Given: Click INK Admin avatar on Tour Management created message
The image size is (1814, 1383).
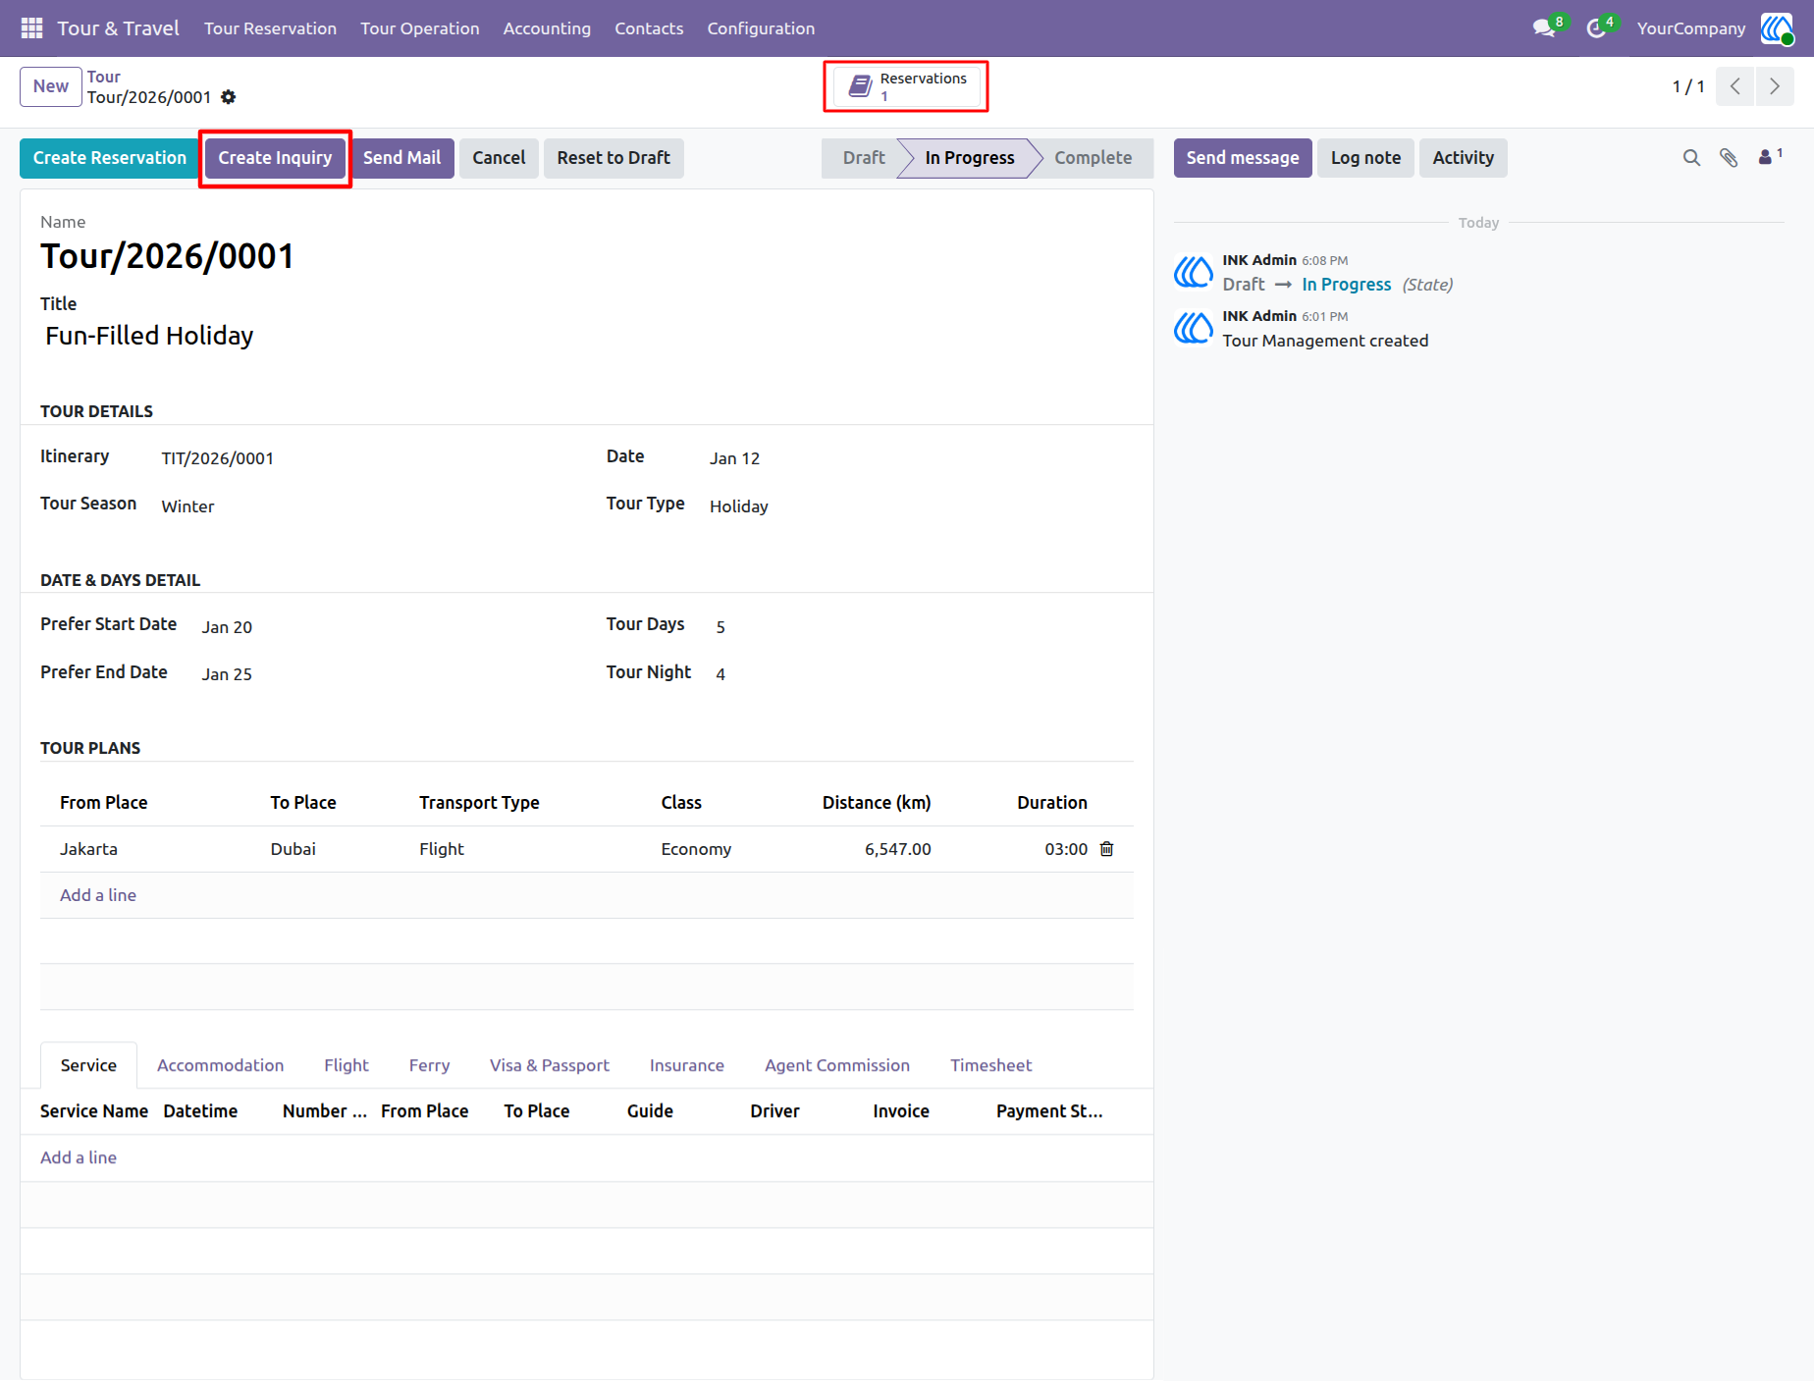Looking at the screenshot, I should click(1194, 328).
